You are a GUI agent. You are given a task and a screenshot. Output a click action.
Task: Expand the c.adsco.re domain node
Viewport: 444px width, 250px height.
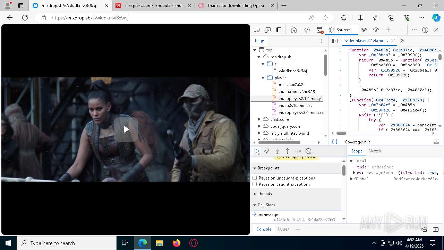point(259,119)
